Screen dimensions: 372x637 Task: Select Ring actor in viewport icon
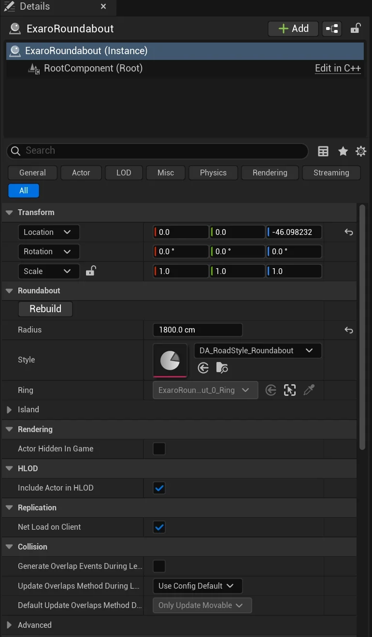click(290, 390)
